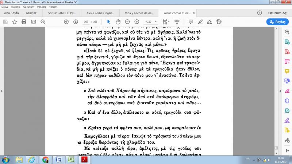
Task: Add a sticky note comment
Action: pyautogui.click(x=191, y=22)
